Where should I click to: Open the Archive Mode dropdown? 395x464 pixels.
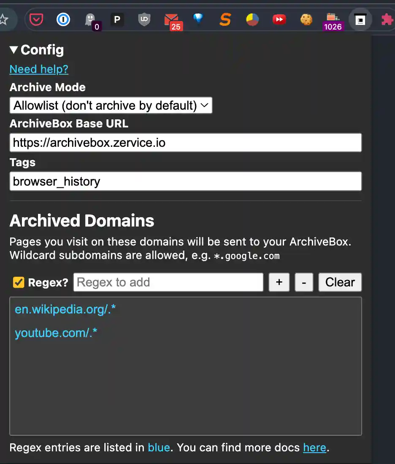[x=111, y=105]
